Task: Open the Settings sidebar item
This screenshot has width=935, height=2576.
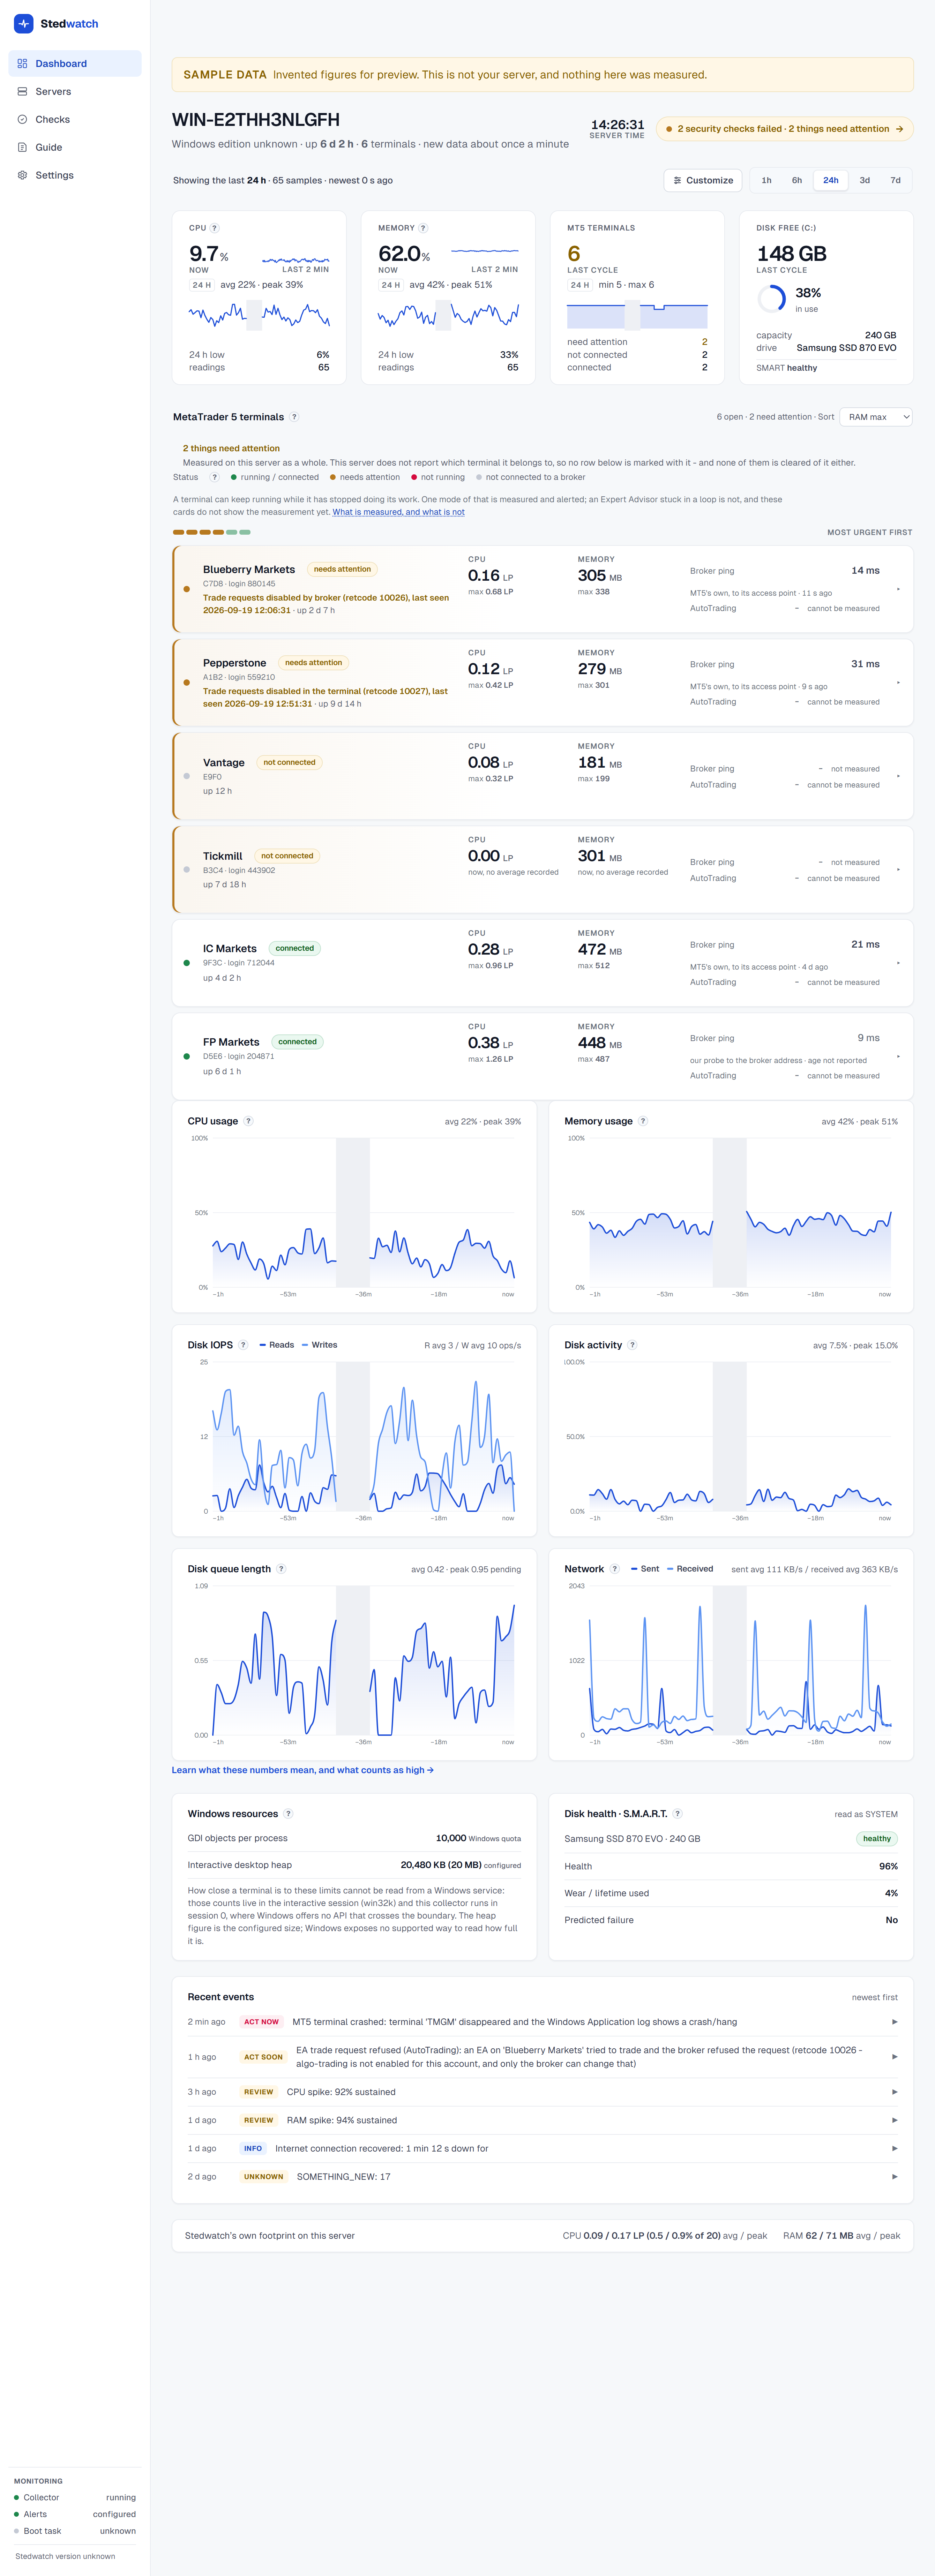Action: (x=75, y=175)
